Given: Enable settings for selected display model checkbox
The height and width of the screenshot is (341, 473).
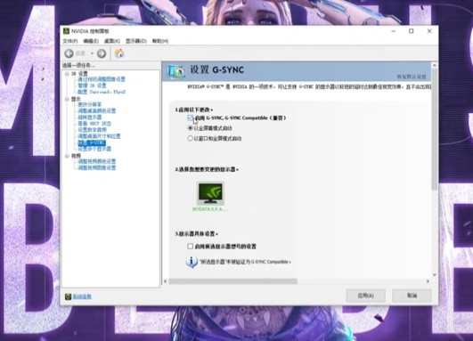Looking at the screenshot, I should pos(190,247).
